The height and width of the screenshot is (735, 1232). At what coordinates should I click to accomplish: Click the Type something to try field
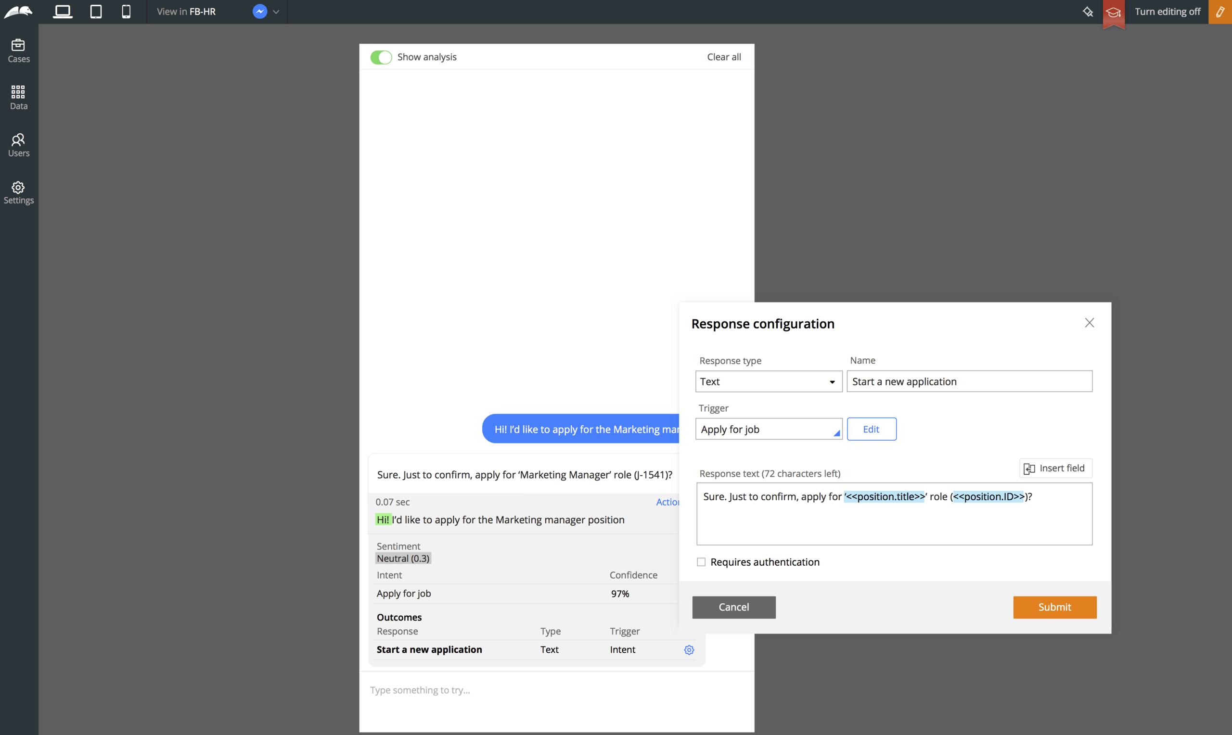pos(556,690)
